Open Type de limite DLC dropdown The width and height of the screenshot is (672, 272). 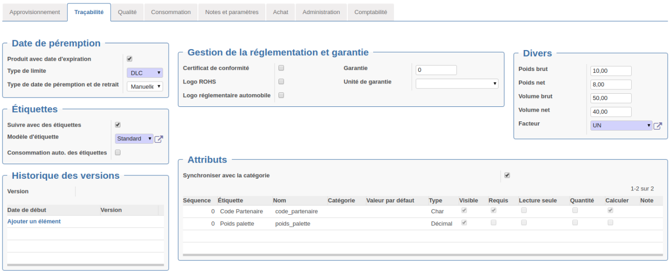pos(145,73)
